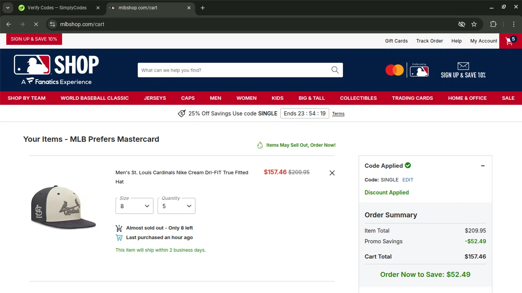Open a new browser tab
This screenshot has width=522, height=293.
pyautogui.click(x=203, y=8)
